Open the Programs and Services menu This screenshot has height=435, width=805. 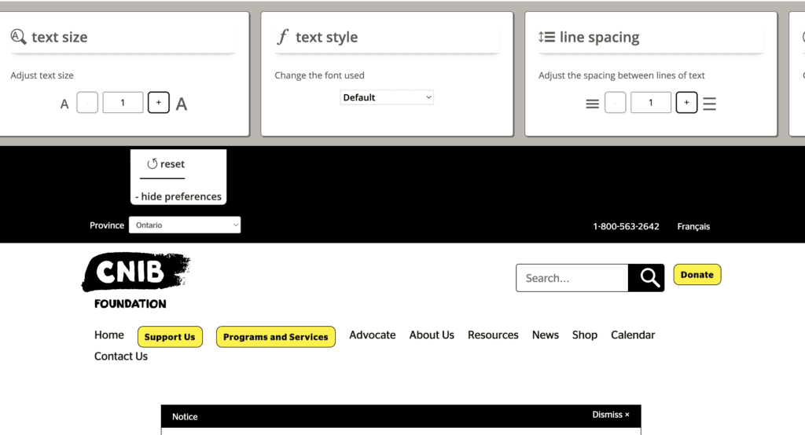click(276, 337)
